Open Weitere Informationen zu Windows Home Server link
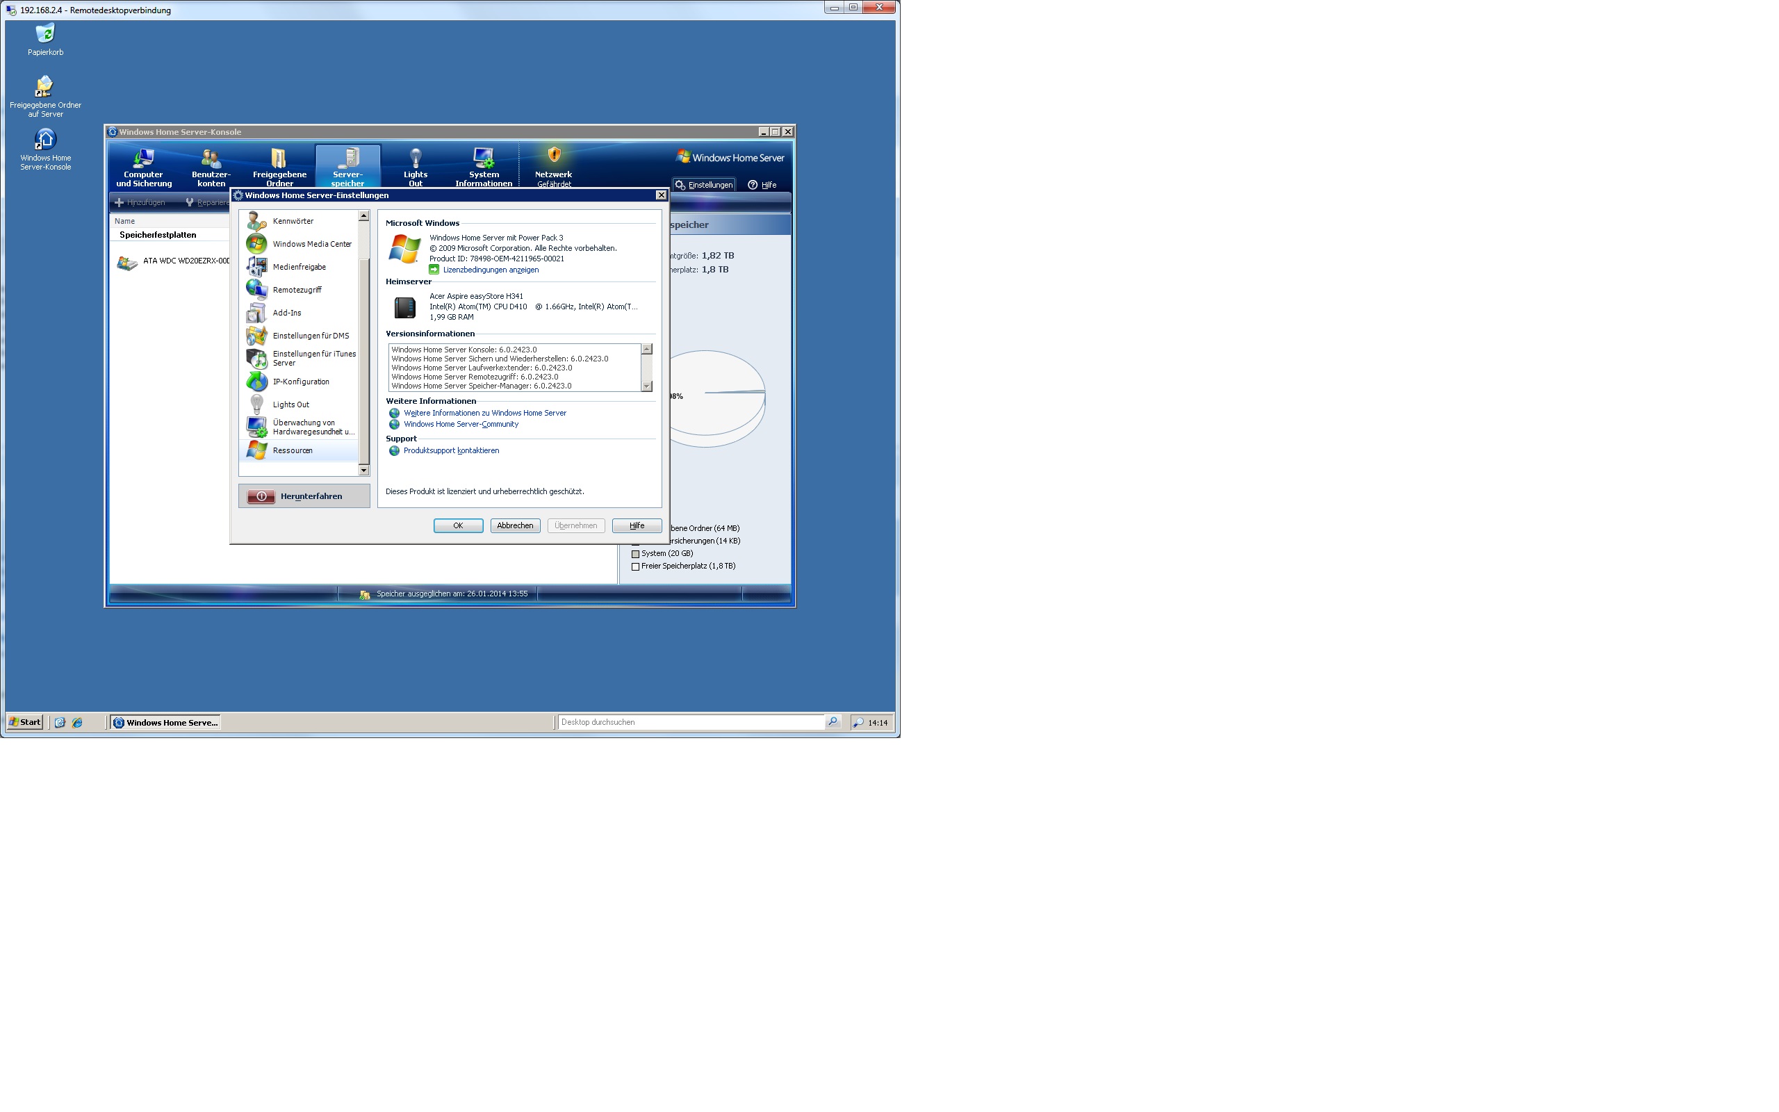The image size is (1779, 1112). [484, 414]
